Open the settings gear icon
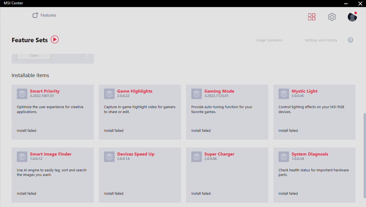The image size is (366, 207). coord(332,17)
